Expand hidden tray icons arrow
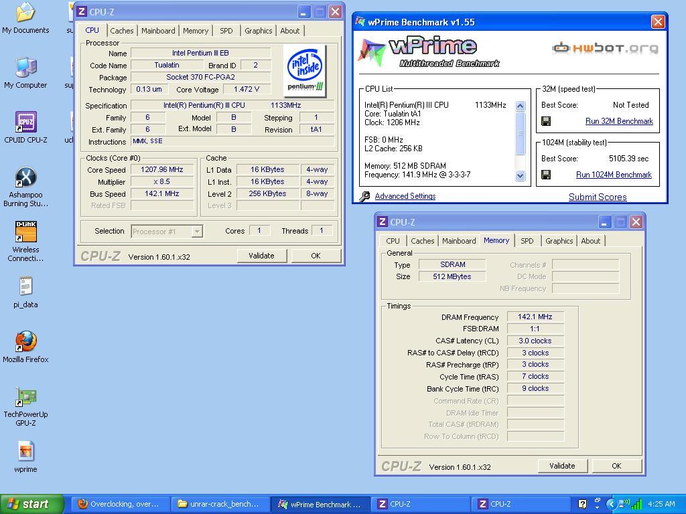The image size is (686, 514). pyautogui.click(x=611, y=504)
